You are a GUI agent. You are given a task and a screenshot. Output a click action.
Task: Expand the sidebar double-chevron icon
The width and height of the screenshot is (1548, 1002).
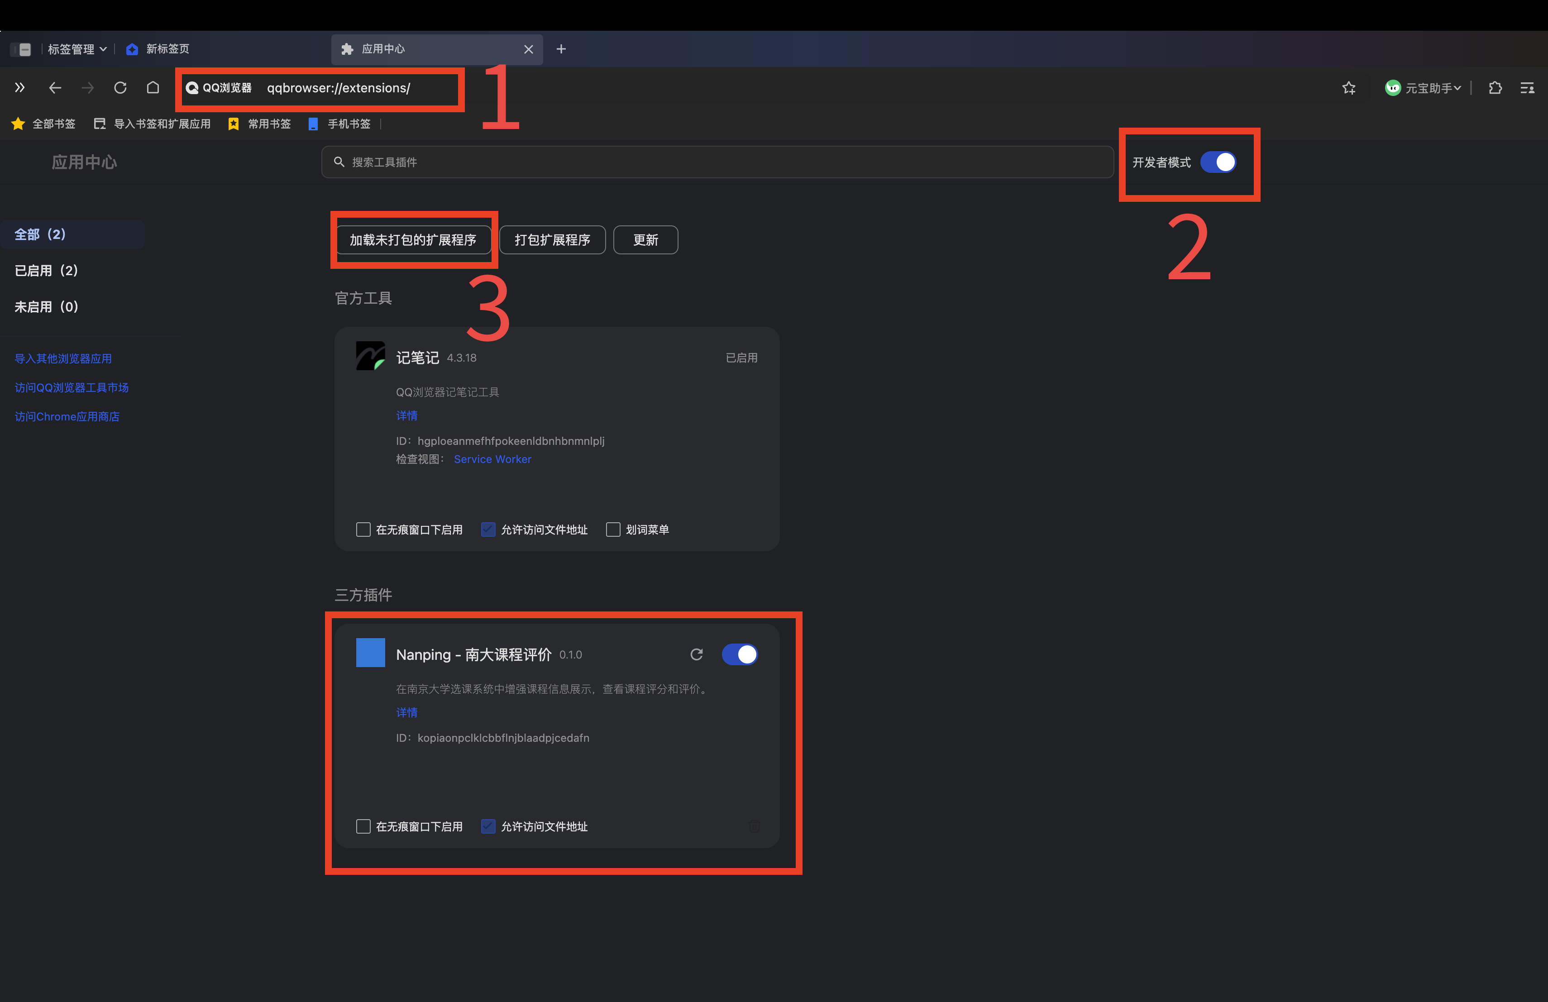(x=19, y=88)
